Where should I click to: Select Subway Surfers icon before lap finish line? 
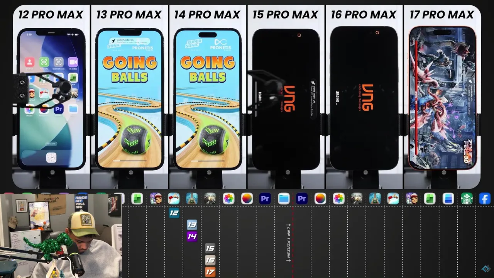click(x=156, y=198)
